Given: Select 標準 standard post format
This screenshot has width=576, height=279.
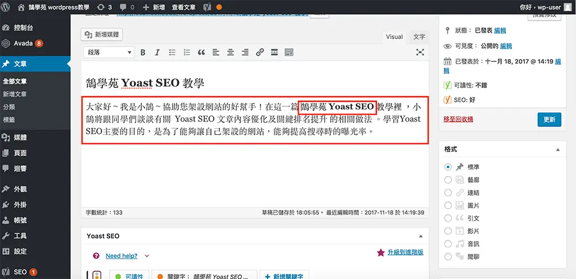Looking at the screenshot, I should [x=448, y=167].
